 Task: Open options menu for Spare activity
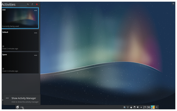[x=36, y=55]
